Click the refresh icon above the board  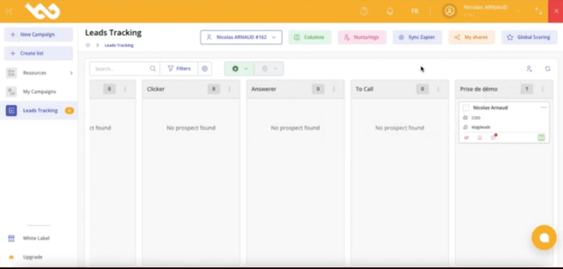(548, 69)
